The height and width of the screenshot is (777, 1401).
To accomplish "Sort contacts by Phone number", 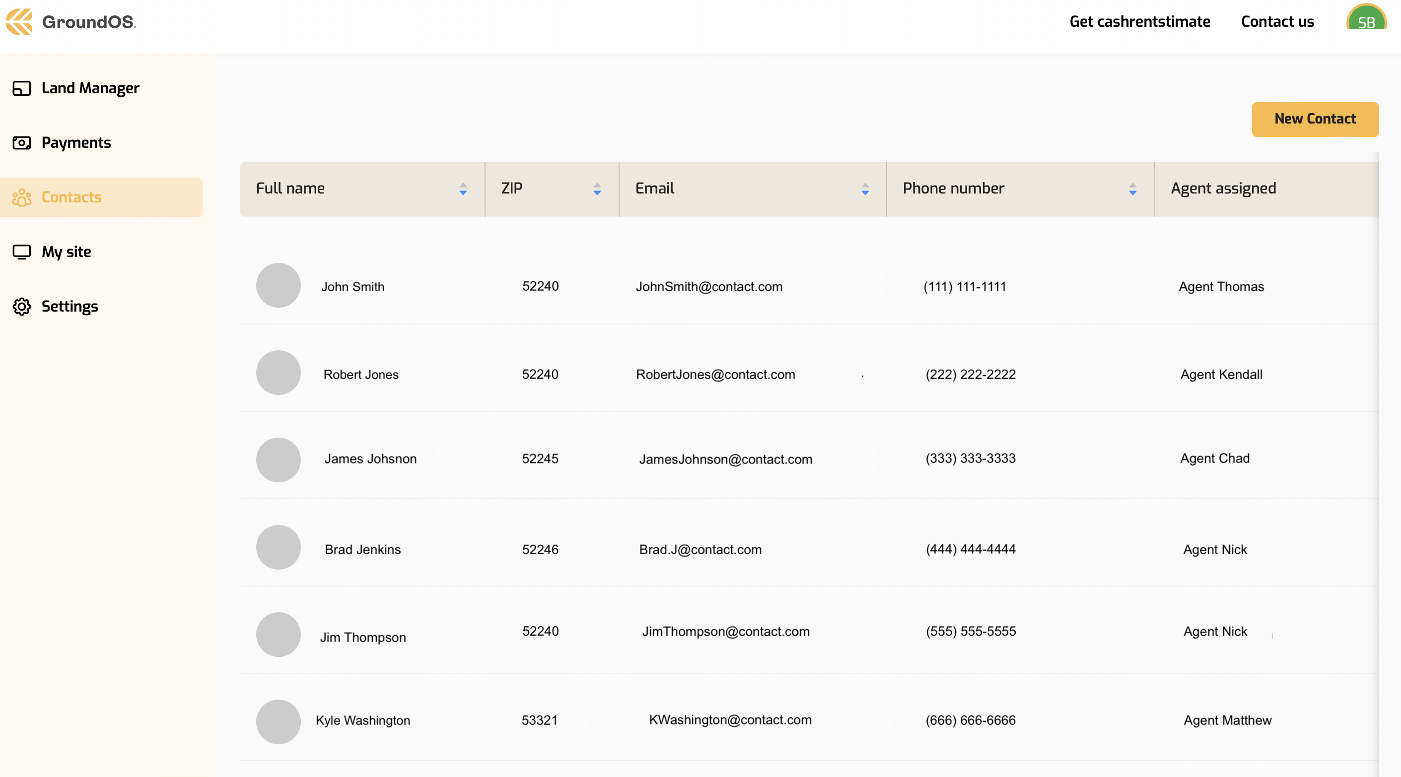I will pyautogui.click(x=1132, y=189).
